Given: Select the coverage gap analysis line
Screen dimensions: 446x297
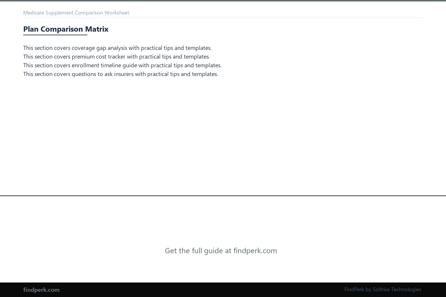Looking at the screenshot, I should pyautogui.click(x=117, y=48).
